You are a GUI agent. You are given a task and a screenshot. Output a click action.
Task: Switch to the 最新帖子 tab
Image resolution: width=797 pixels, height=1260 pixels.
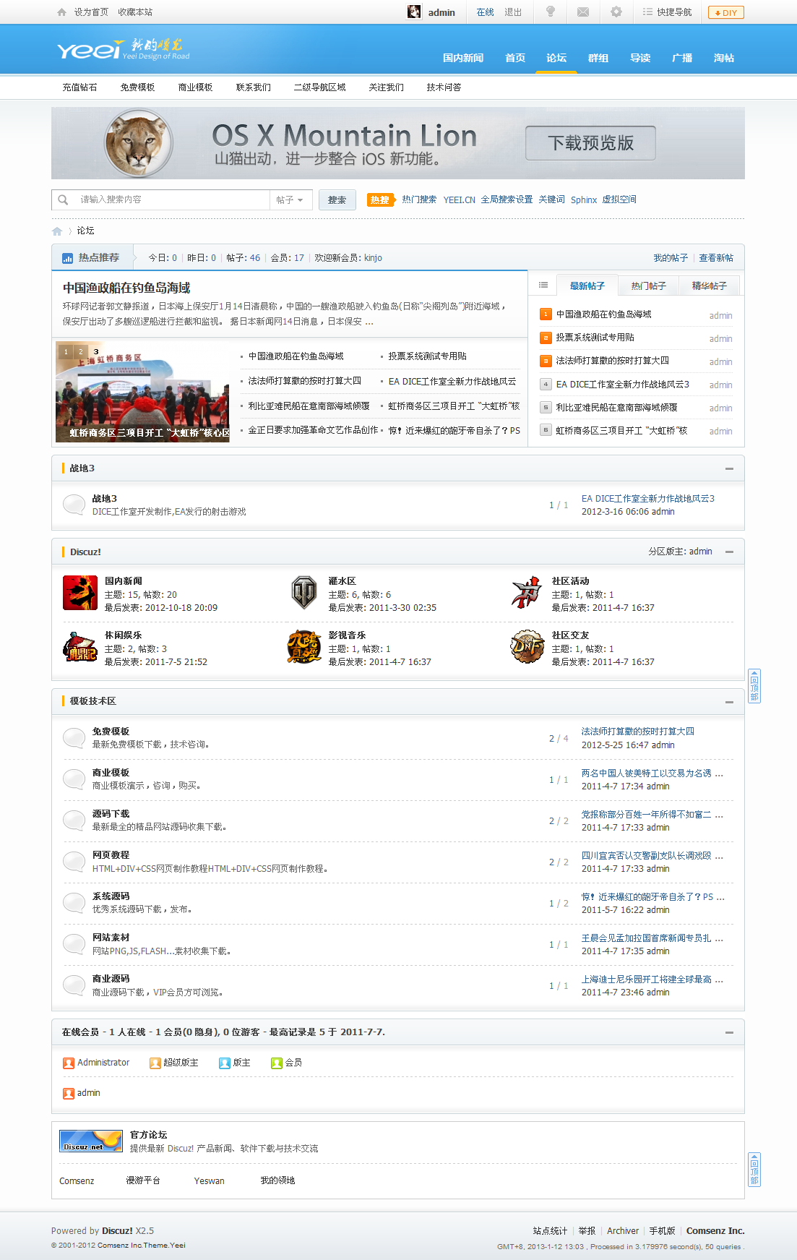click(x=587, y=286)
